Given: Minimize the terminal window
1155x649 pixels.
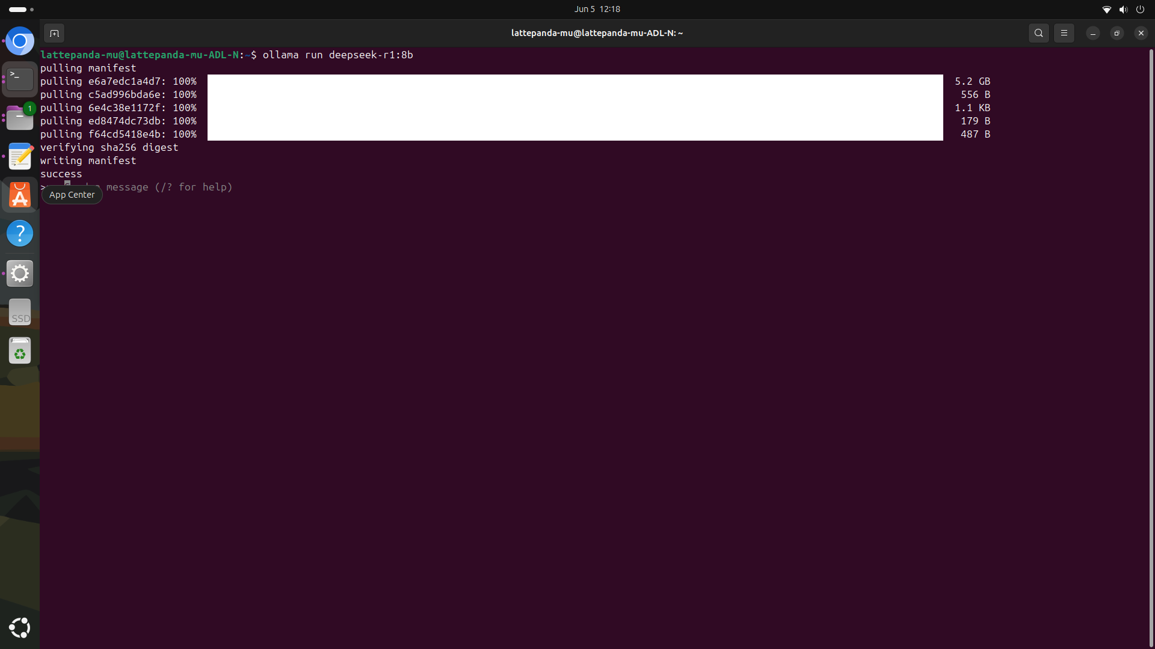Looking at the screenshot, I should (1093, 33).
